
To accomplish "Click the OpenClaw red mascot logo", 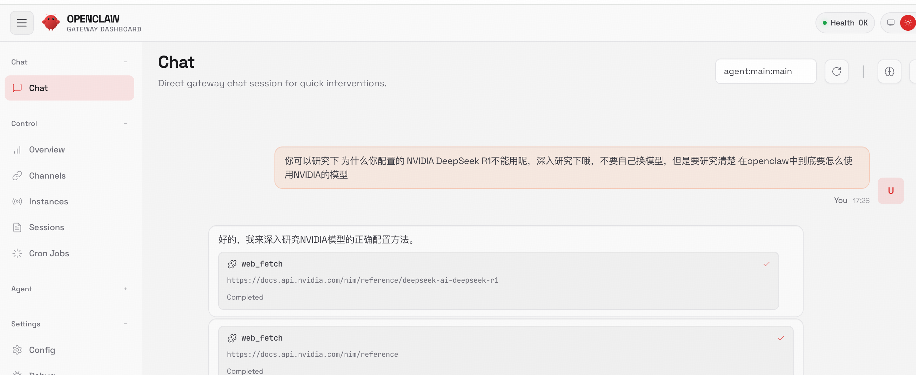I will 51,23.
